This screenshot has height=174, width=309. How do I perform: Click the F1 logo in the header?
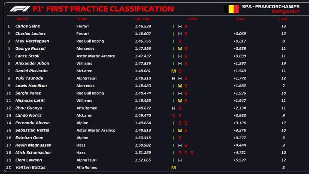[x=20, y=9]
